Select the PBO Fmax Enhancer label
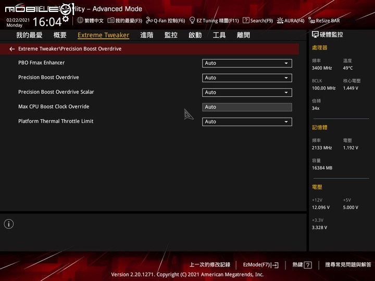The height and width of the screenshot is (281, 375). 41,62
